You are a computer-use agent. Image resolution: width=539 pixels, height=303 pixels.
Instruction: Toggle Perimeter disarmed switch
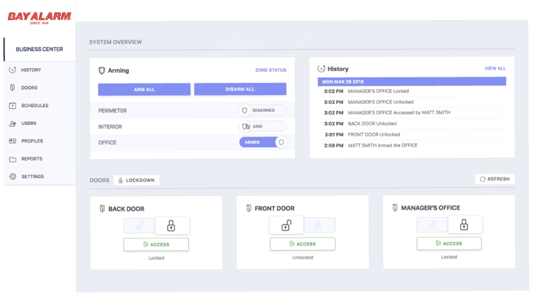click(262, 110)
